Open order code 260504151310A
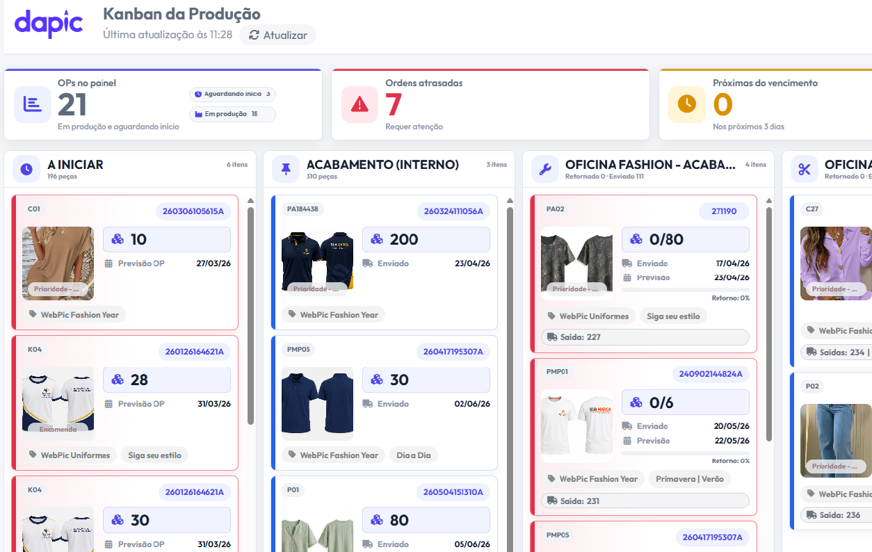Screen dimensions: 872x552 (453, 492)
